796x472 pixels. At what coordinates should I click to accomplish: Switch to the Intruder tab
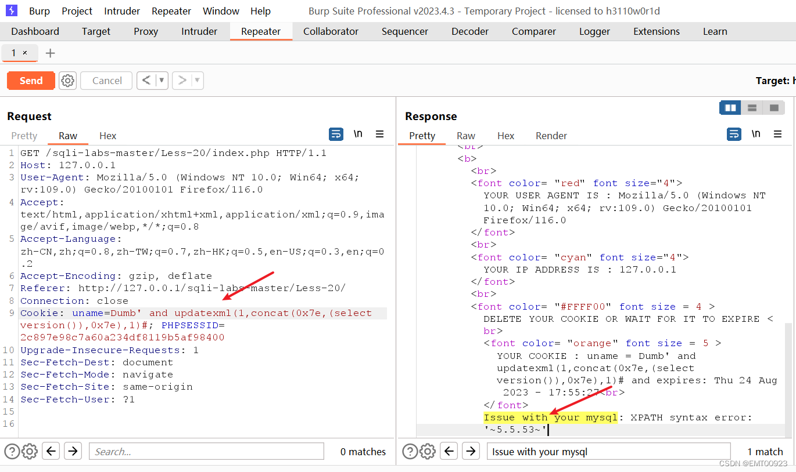click(199, 31)
